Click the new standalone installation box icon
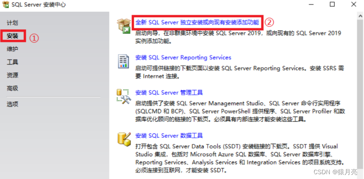Screen dimensions: 364x179 pos(124,26)
